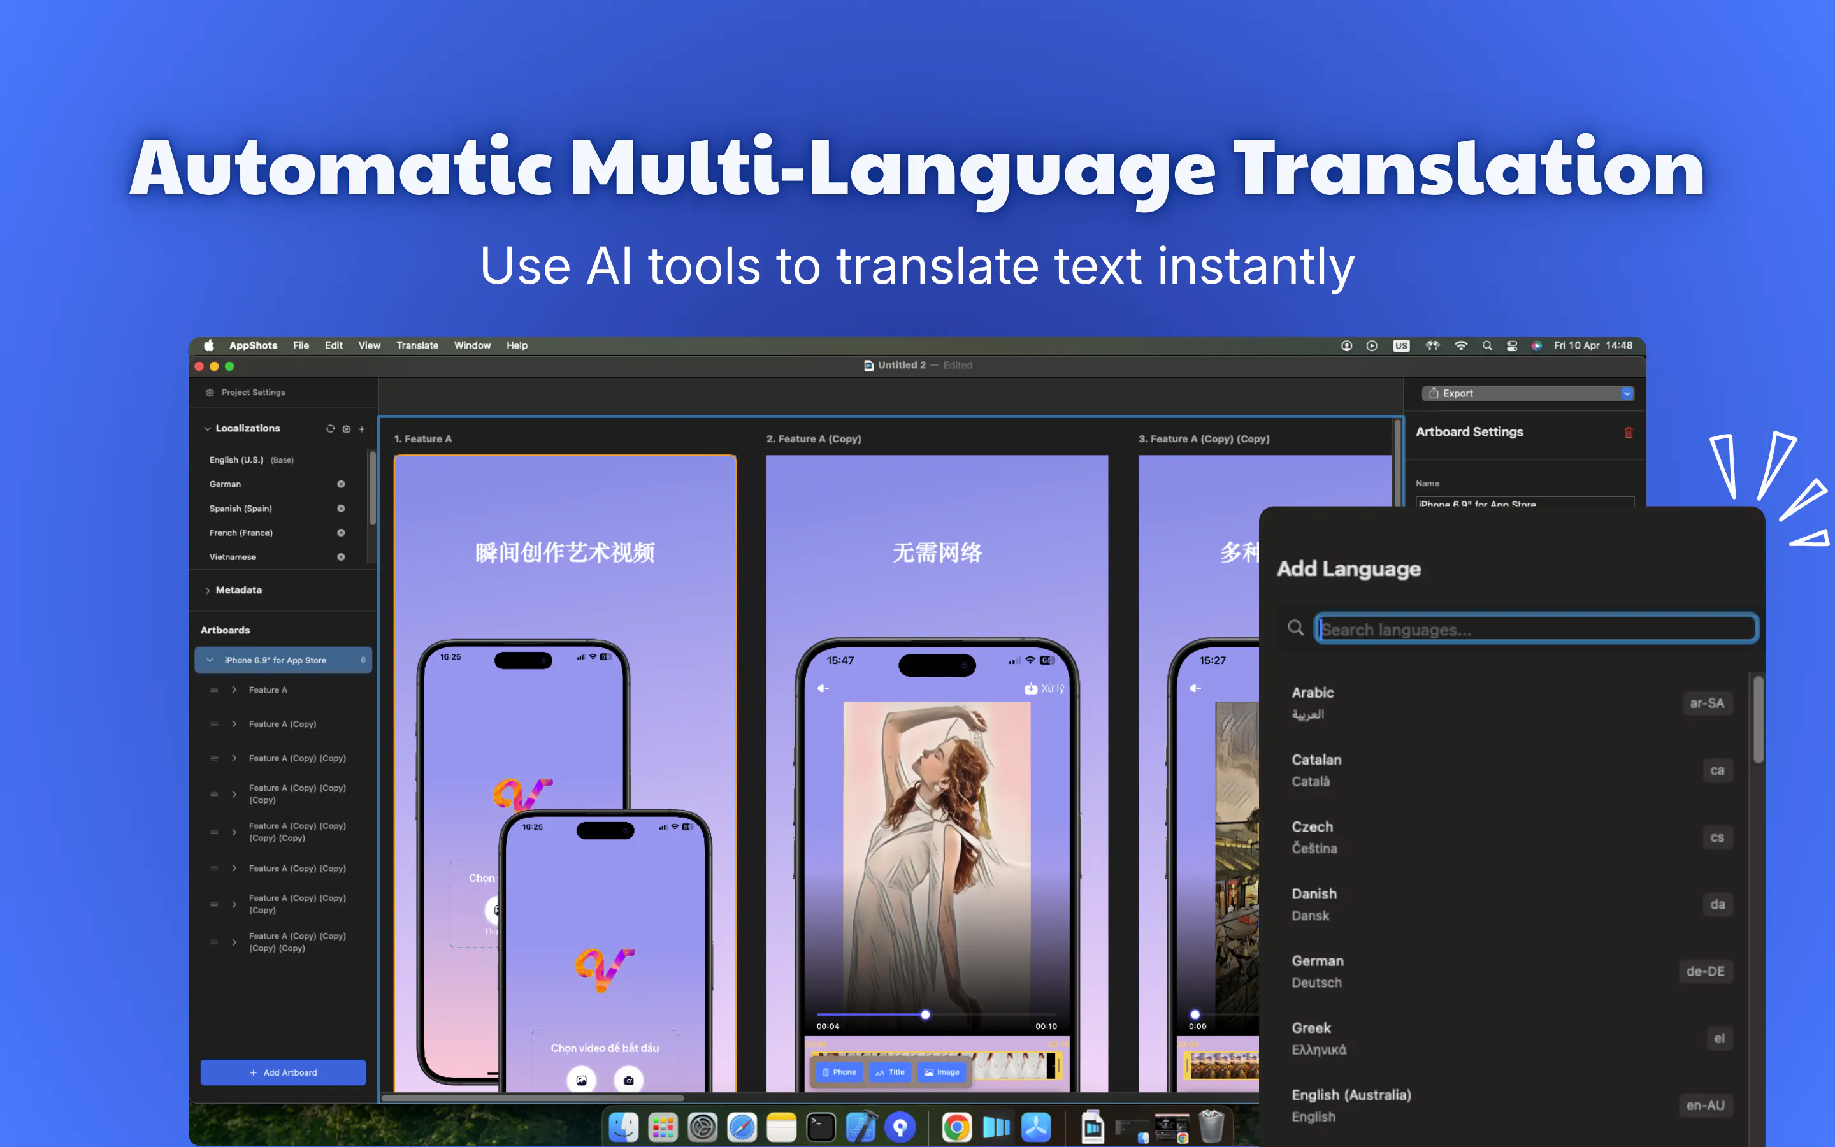Open Google Chrome from the dock
The image size is (1835, 1147).
pyautogui.click(x=957, y=1127)
